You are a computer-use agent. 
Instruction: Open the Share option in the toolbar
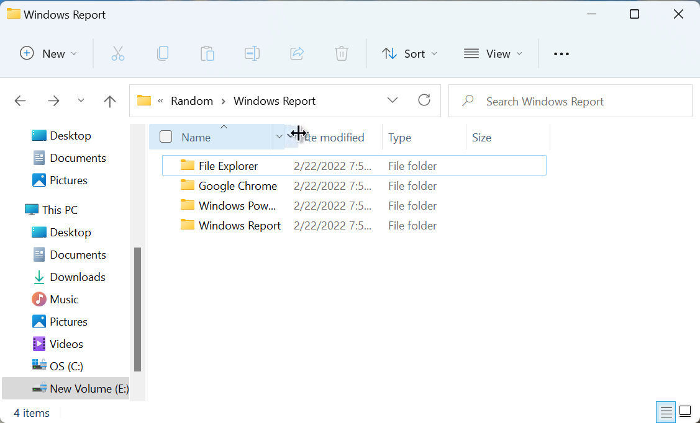pos(297,53)
